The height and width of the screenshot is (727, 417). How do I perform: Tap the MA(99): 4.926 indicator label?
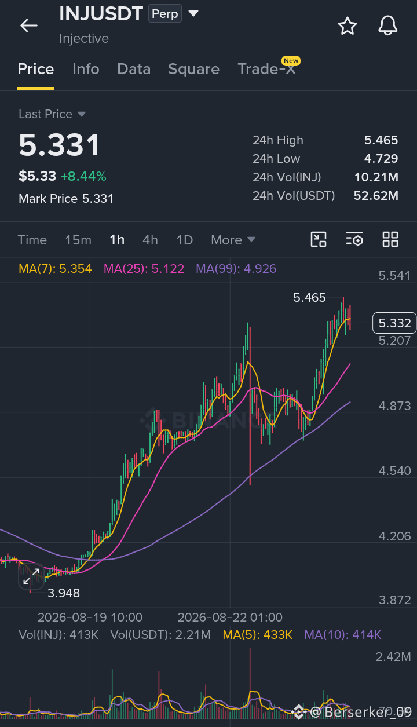236,269
